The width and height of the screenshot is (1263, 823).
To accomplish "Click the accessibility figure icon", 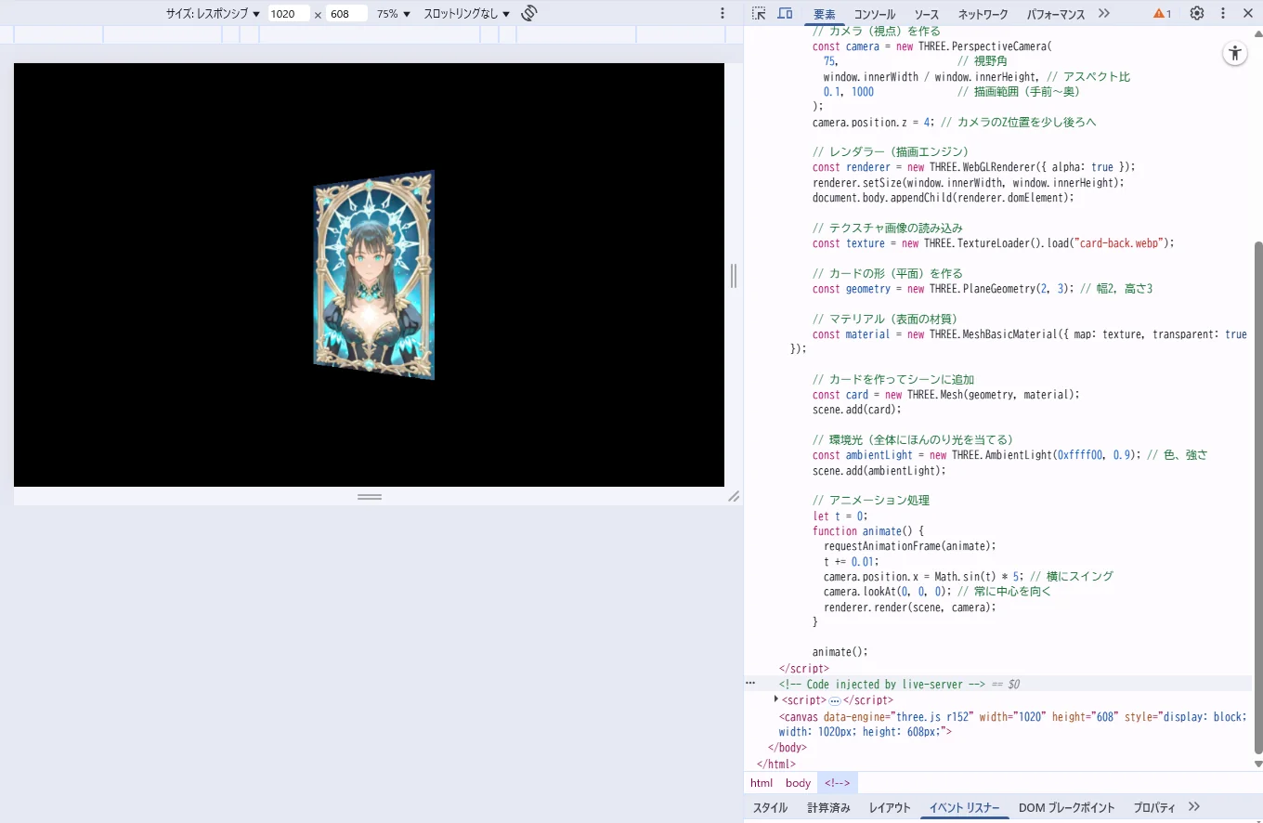I will click(x=1234, y=53).
